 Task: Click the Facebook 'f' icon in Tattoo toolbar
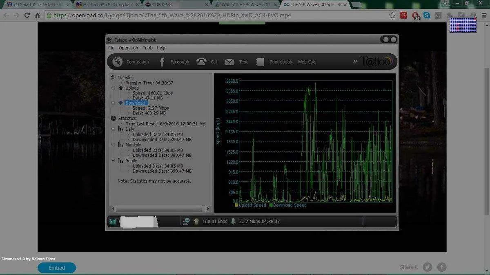coord(162,62)
